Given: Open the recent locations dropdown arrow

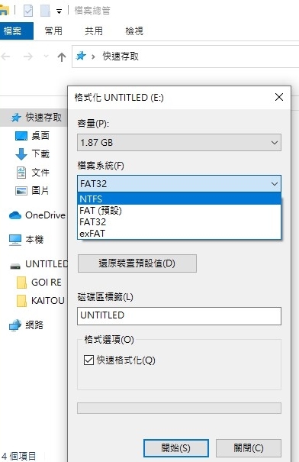Looking at the screenshot, I should [x=46, y=56].
